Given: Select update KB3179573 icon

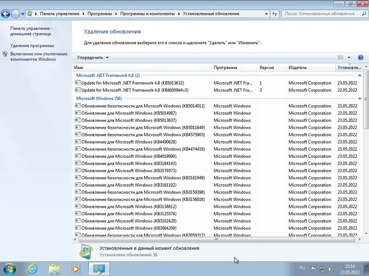Looking at the screenshot, I should [77, 170].
